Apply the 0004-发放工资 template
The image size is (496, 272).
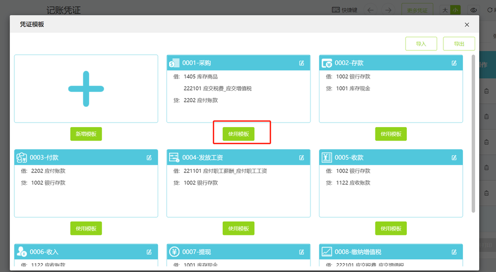click(x=239, y=228)
